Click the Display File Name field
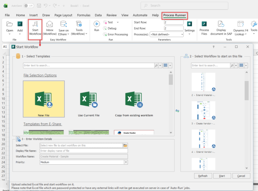The height and width of the screenshot is (191, 258). 84,151
